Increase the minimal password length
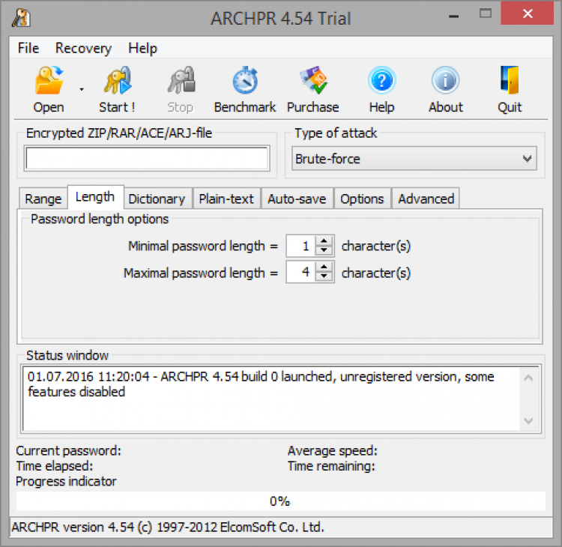The image size is (562, 547). click(324, 241)
